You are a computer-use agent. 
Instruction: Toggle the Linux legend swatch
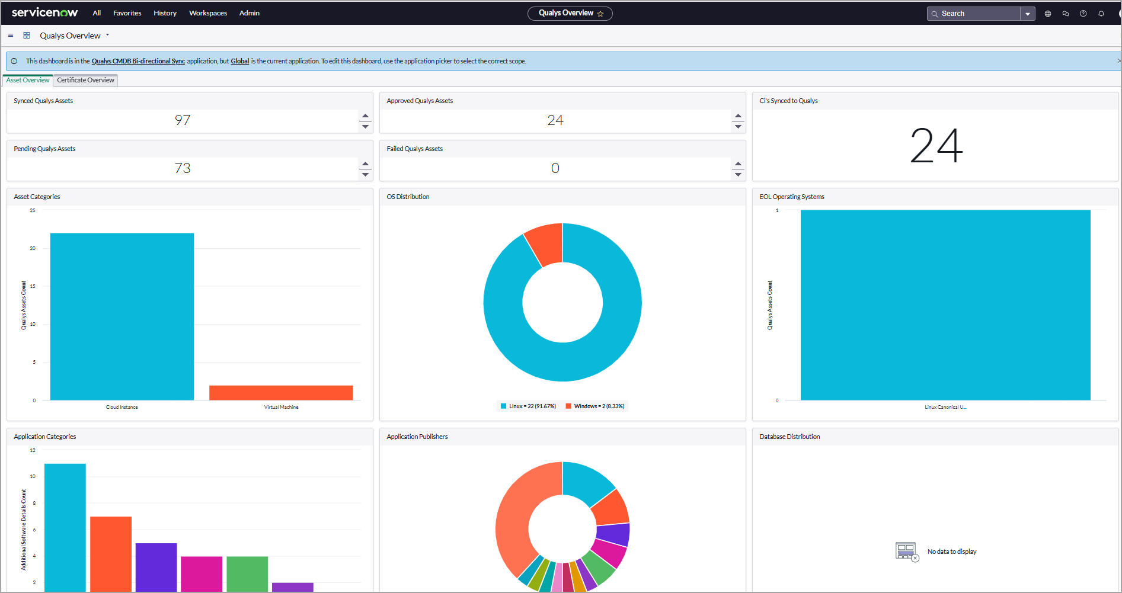504,406
